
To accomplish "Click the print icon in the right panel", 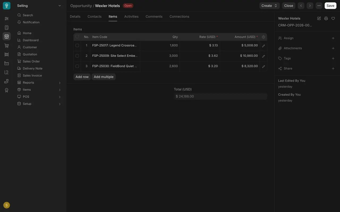I will (x=326, y=18).
